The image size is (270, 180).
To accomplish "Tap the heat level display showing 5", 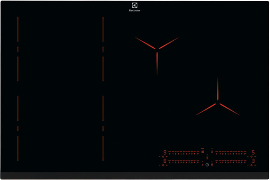I will tap(254, 152).
